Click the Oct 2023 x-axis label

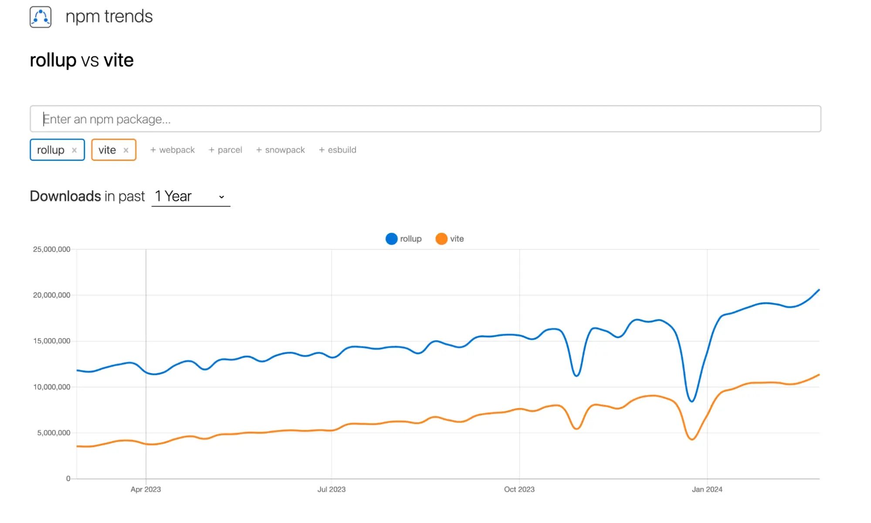(519, 489)
